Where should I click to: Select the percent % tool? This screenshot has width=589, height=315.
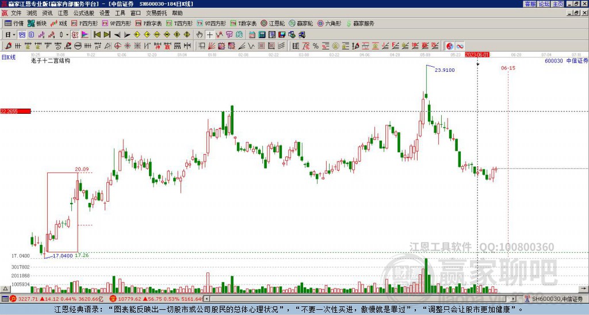click(316, 46)
